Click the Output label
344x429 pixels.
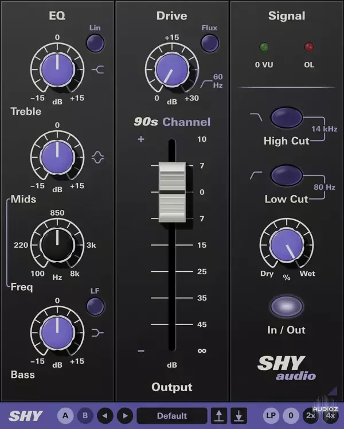[172, 387]
